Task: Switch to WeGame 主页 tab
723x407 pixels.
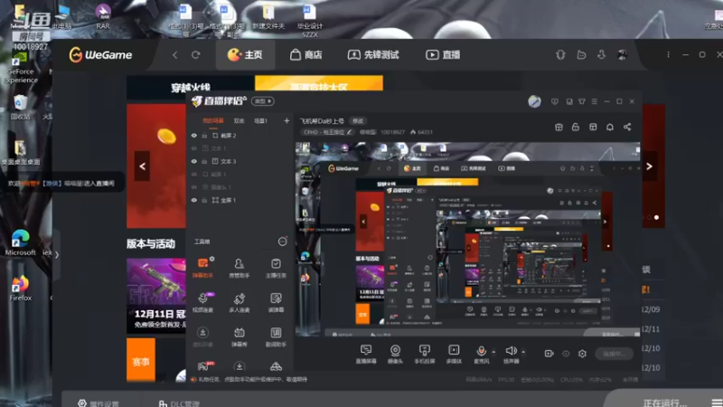Action: pyautogui.click(x=245, y=55)
